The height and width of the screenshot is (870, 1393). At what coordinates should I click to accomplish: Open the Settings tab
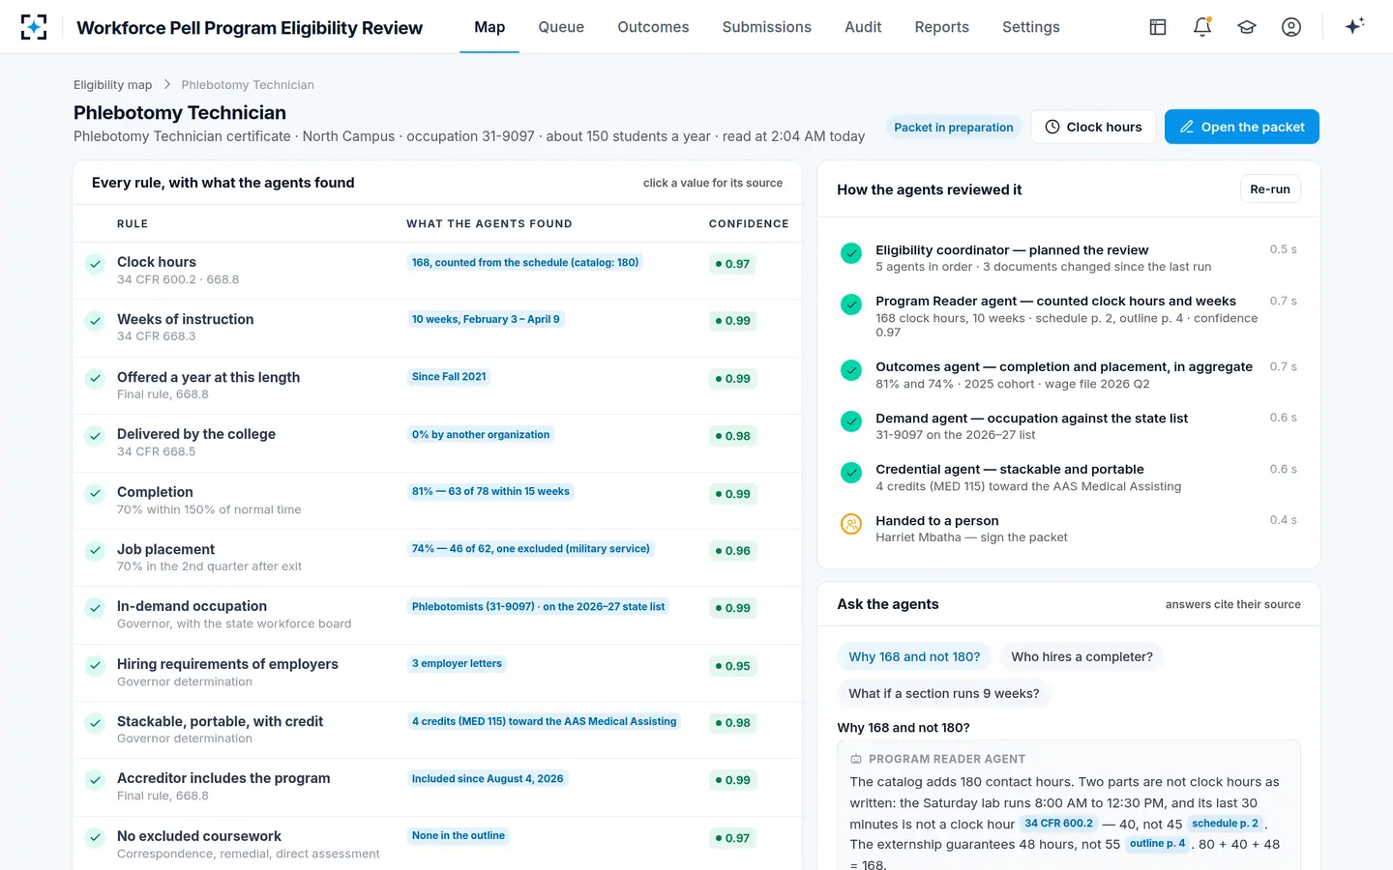(1031, 27)
